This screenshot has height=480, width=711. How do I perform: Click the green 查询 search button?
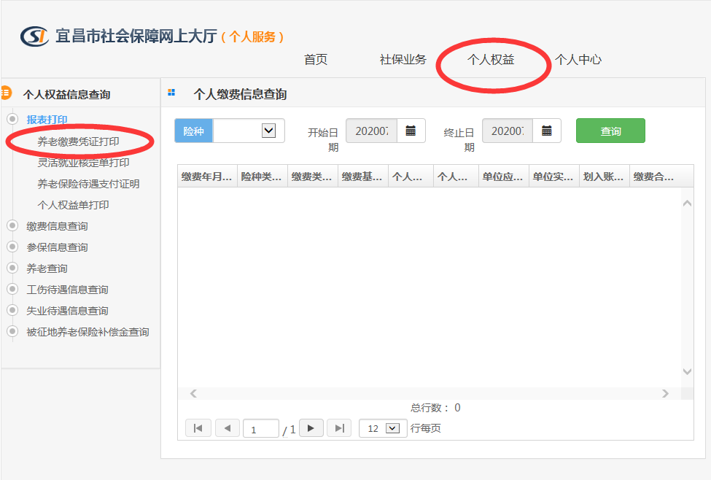pyautogui.click(x=610, y=131)
